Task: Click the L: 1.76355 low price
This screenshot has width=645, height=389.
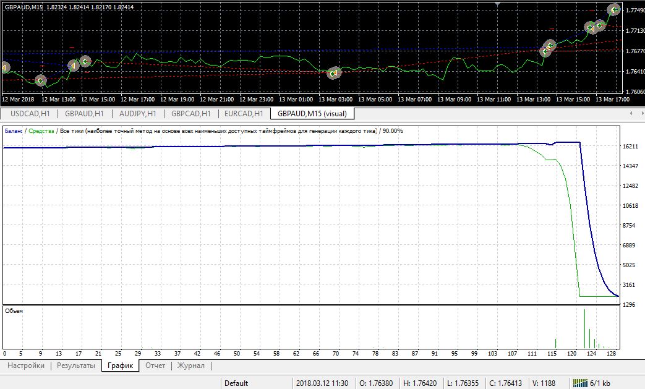Action: 463,383
